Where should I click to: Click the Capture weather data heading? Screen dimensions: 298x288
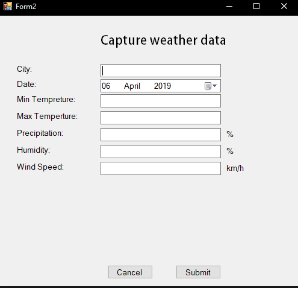pos(163,40)
